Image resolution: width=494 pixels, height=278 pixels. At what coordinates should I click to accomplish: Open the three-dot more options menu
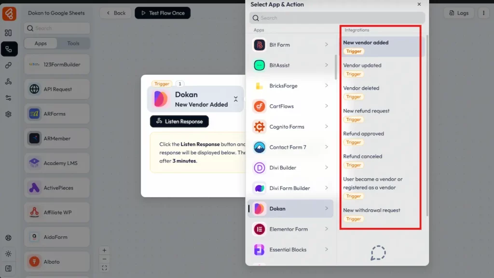[483, 13]
